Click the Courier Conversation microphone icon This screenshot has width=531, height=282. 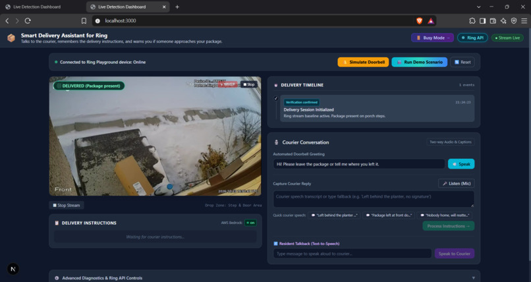[276, 142]
